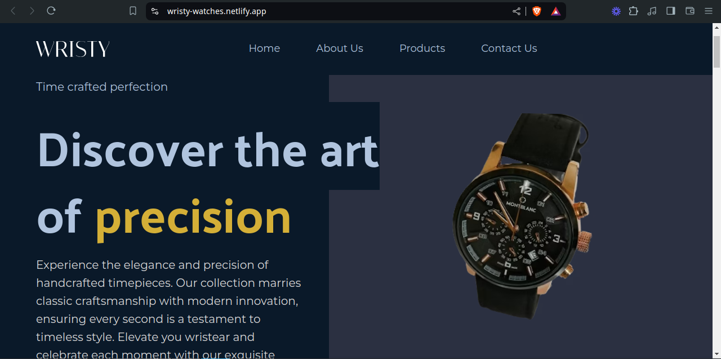Click the browser back arrow

[x=14, y=11]
